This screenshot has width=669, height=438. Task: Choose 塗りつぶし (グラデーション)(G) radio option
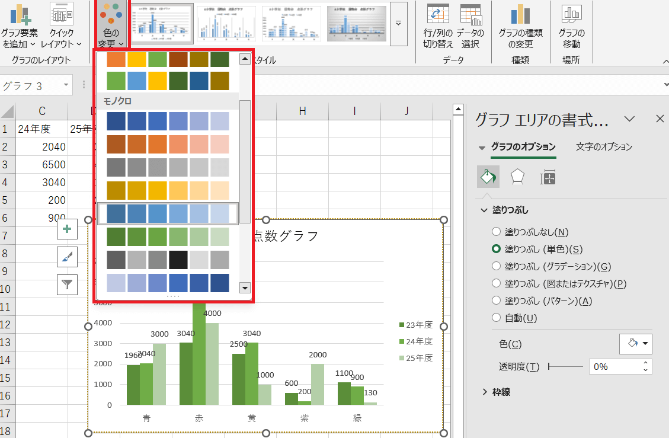click(496, 266)
